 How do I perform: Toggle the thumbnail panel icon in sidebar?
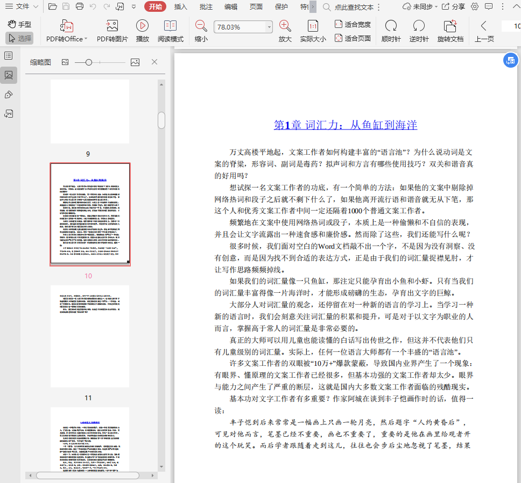[9, 75]
